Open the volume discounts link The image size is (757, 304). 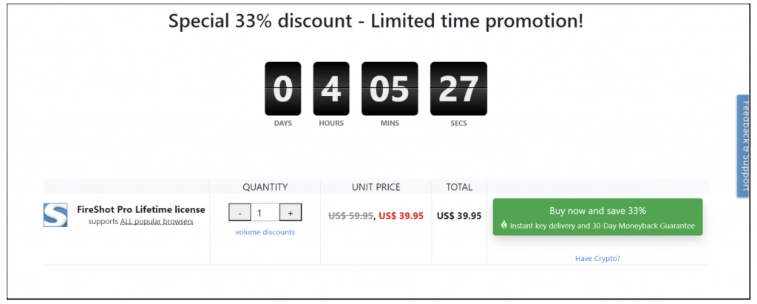tap(265, 232)
